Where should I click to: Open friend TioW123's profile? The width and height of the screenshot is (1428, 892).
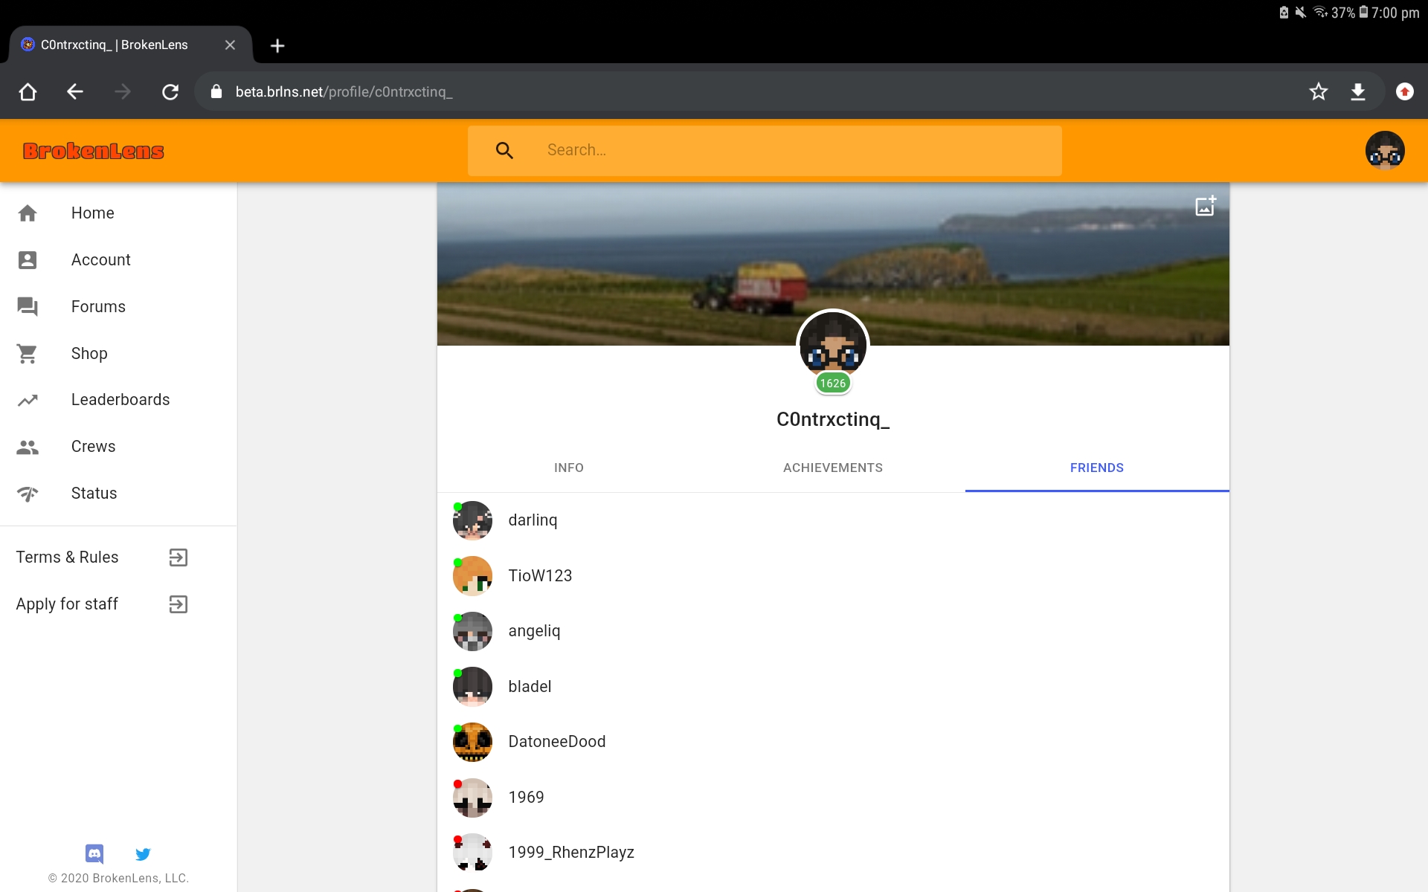click(833, 576)
